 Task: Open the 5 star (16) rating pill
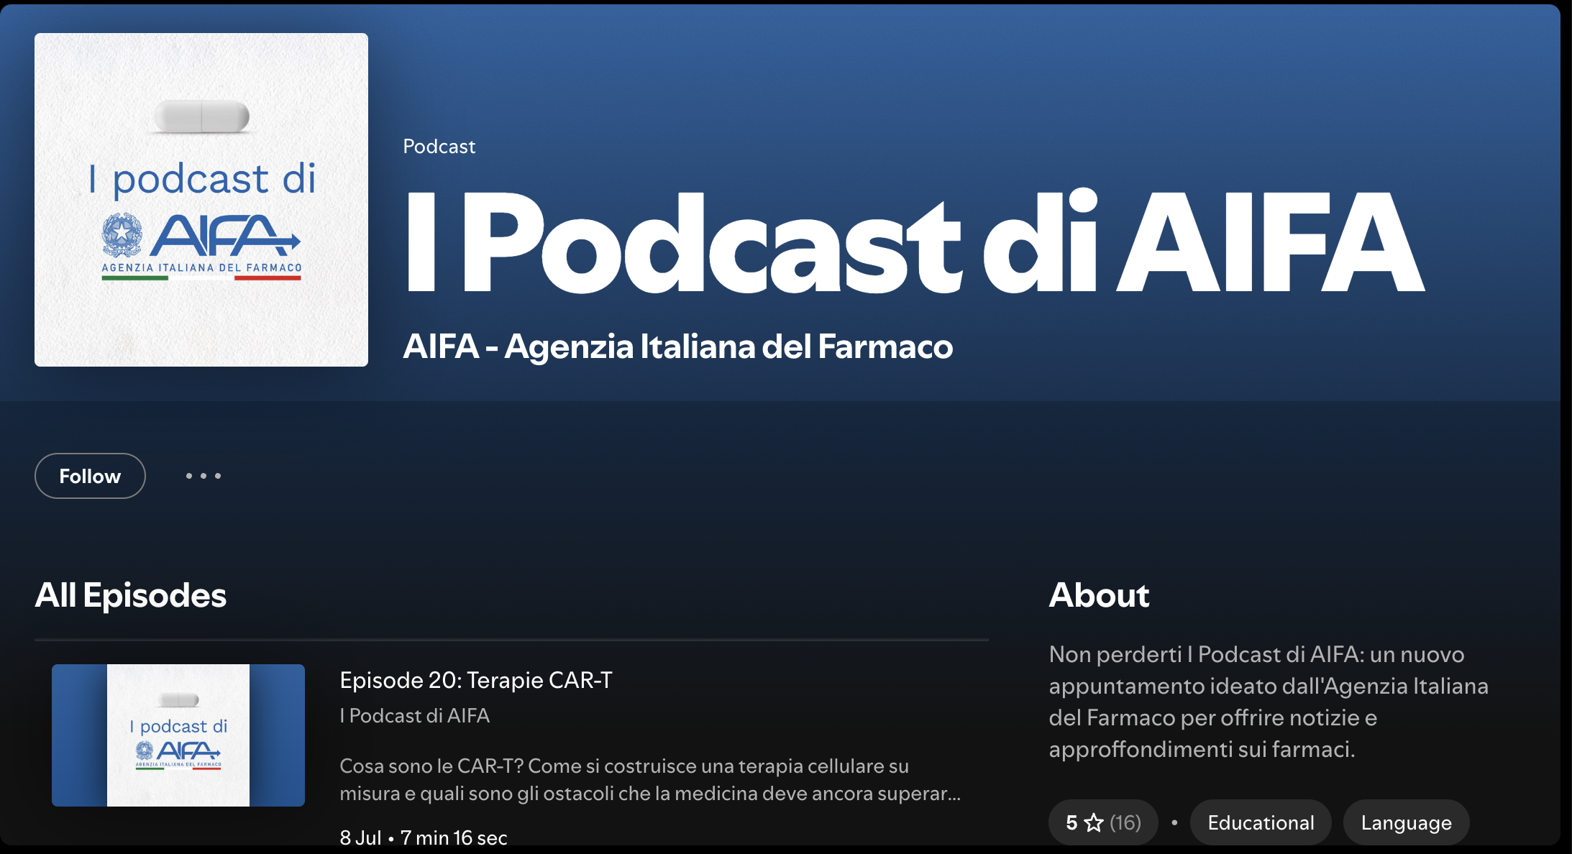pyautogui.click(x=1103, y=822)
